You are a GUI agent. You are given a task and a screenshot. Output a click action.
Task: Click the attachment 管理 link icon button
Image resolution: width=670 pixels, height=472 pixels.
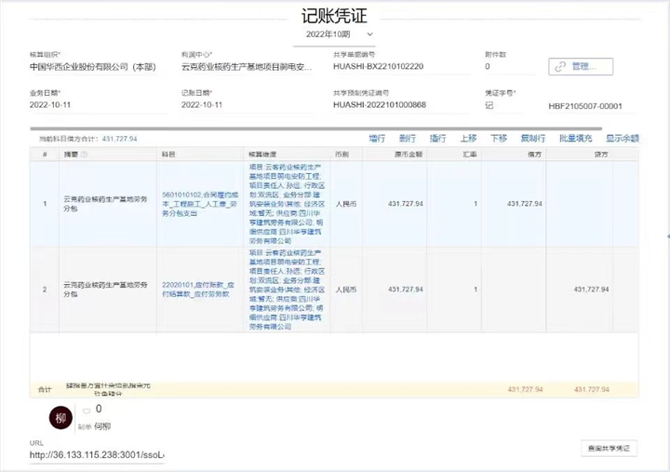tap(582, 66)
